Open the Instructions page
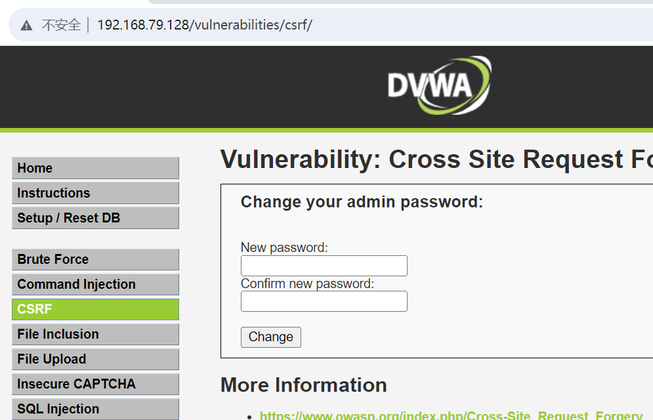This screenshot has height=420, width=653. tap(95, 193)
